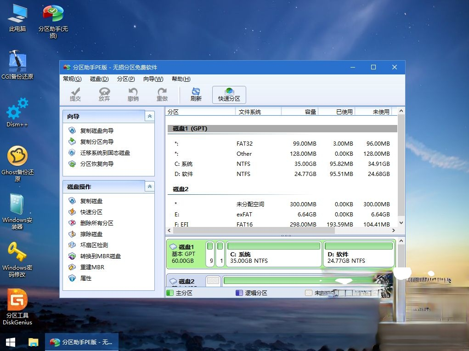Open the 快速分区 toolbar button

pos(229,95)
